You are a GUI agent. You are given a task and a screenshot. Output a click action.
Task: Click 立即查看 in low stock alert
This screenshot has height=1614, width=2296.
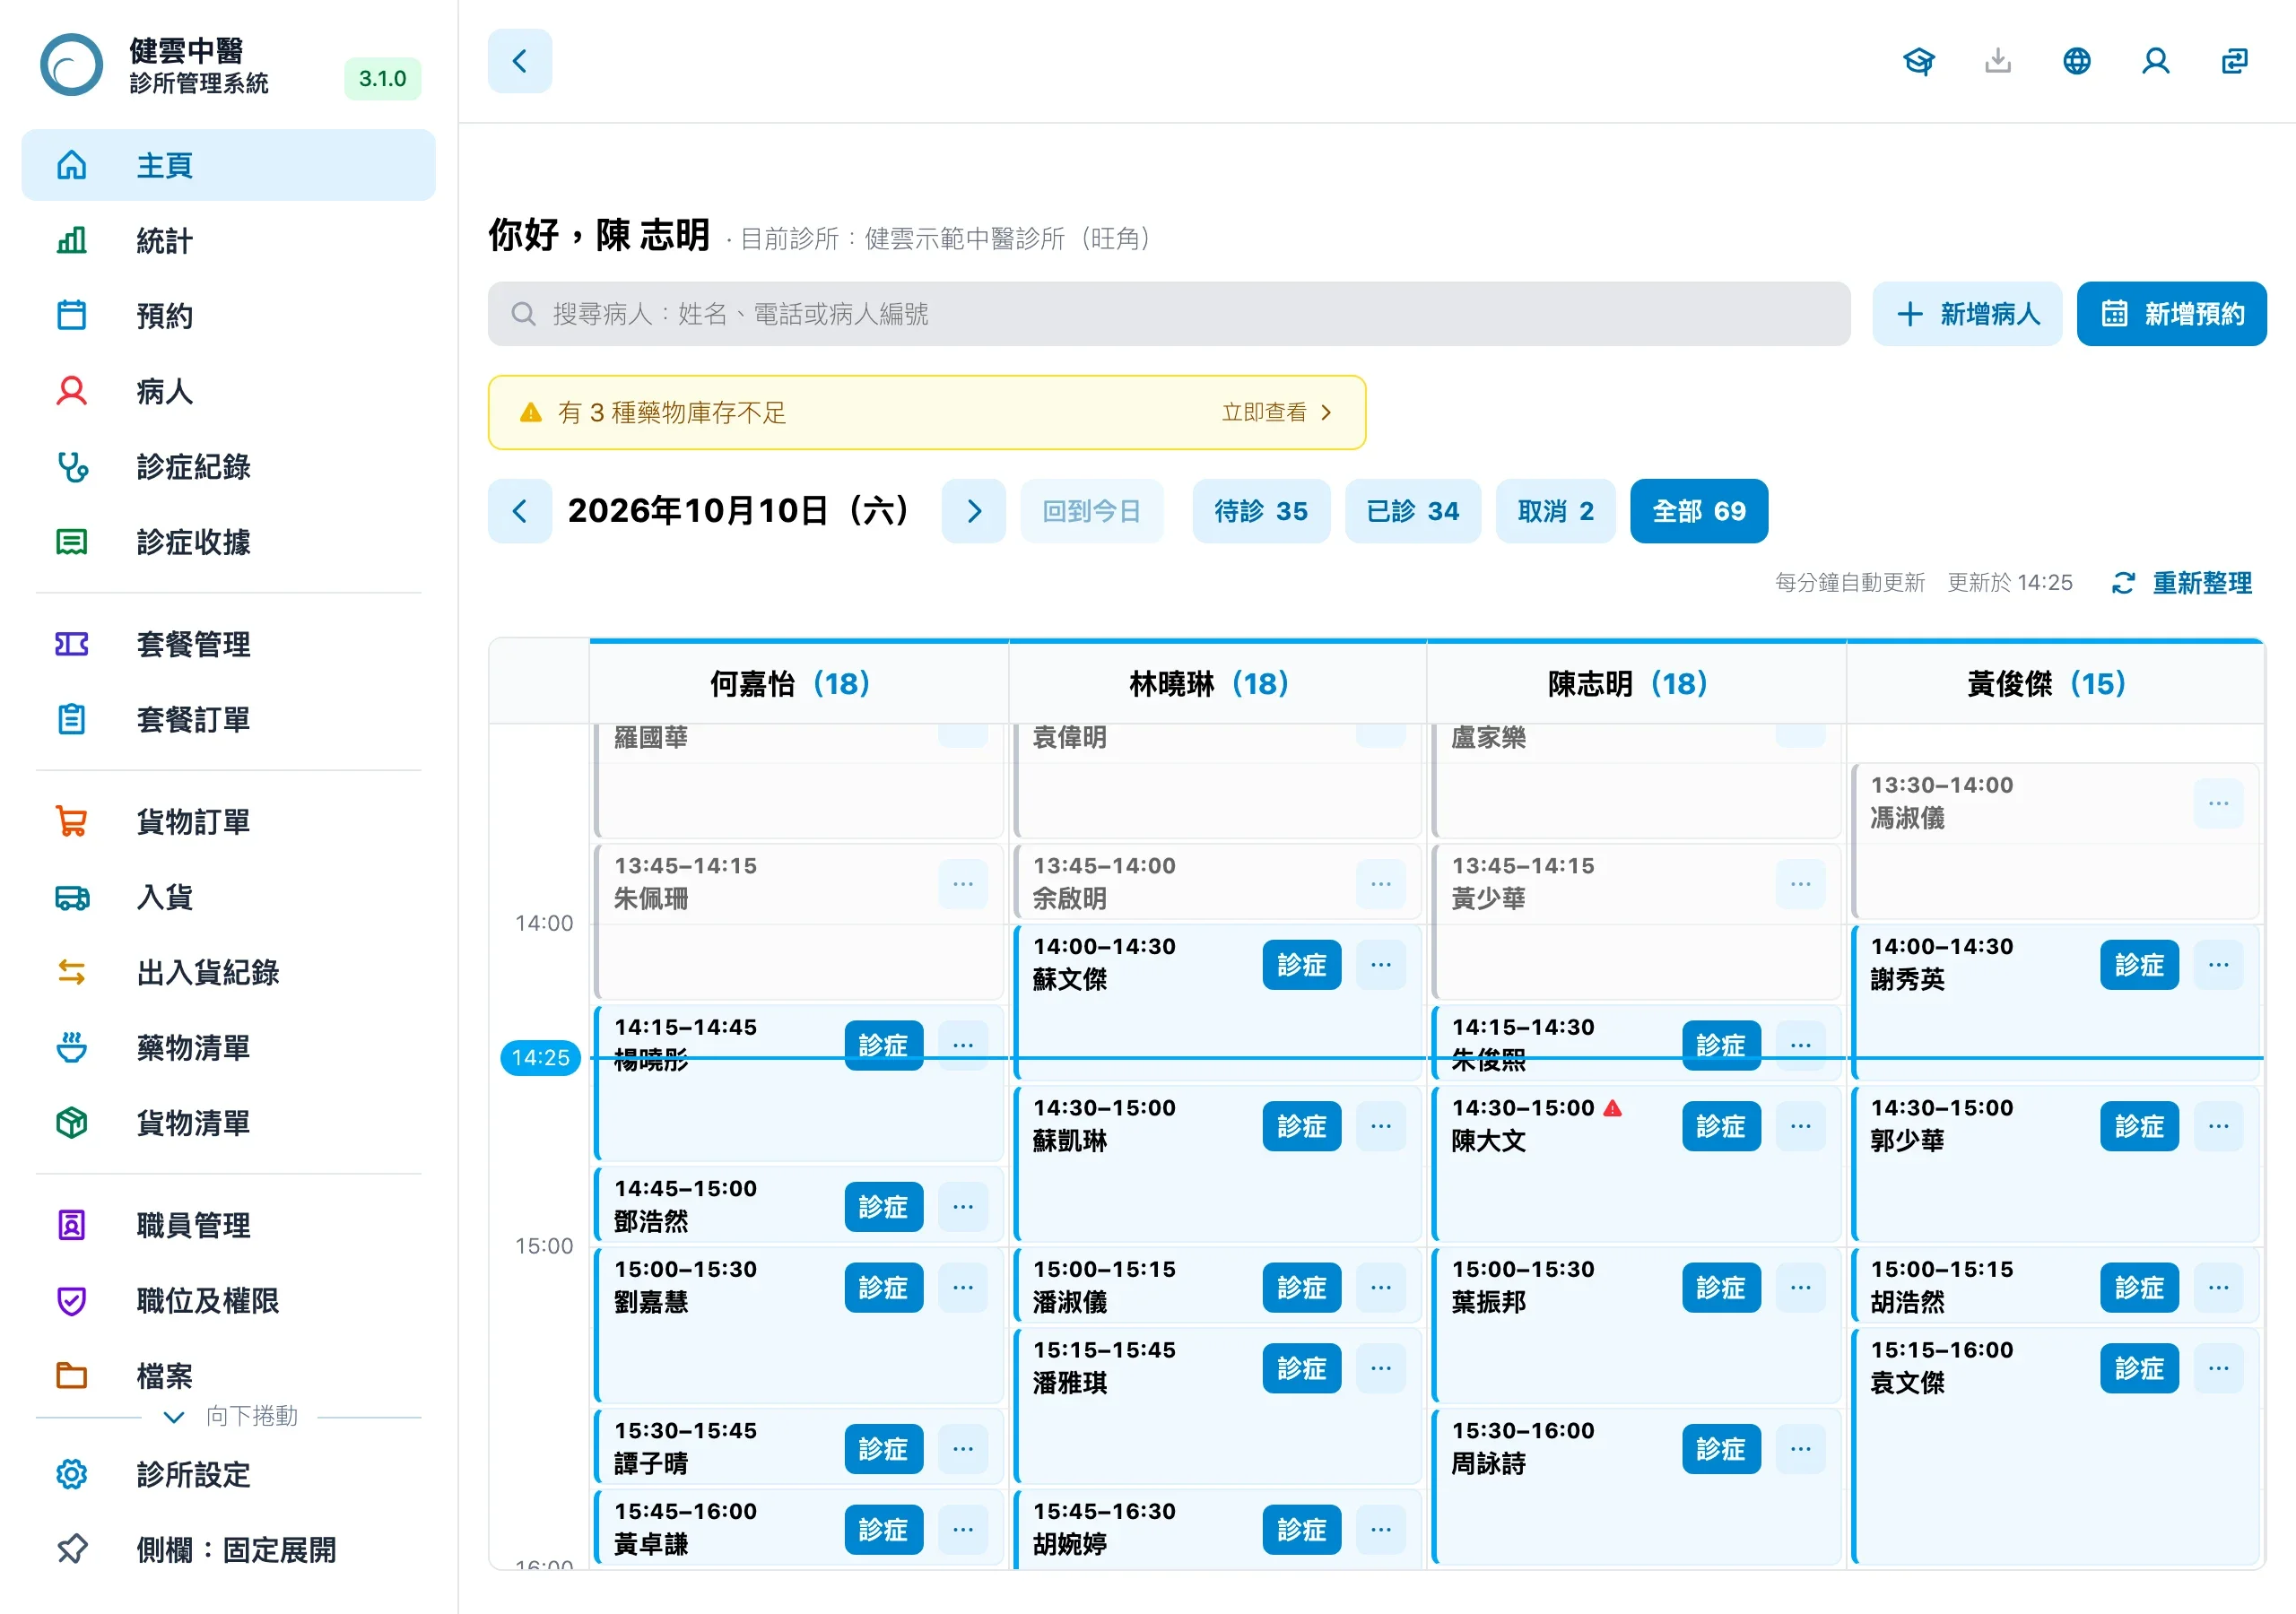coord(1277,412)
